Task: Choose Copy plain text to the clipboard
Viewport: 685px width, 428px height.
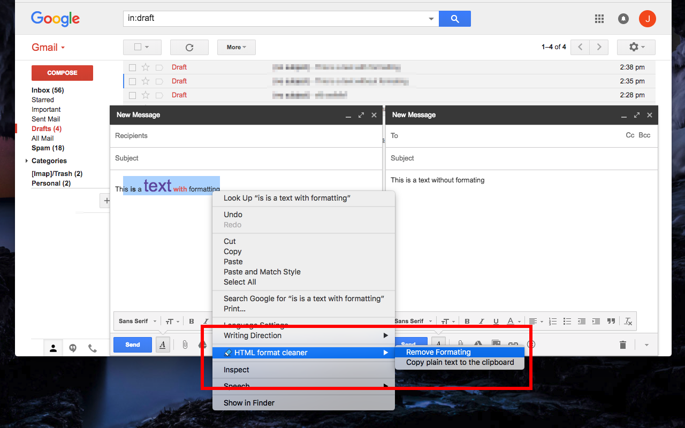Action: coord(459,362)
